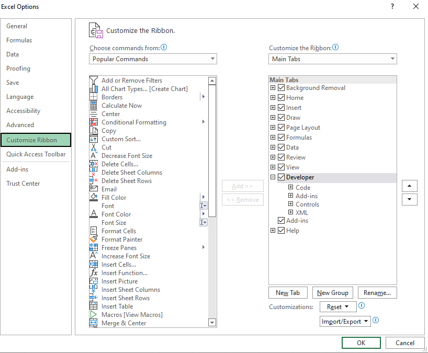Select the Merge & Center icon
This screenshot has height=353, width=428.
94,323
